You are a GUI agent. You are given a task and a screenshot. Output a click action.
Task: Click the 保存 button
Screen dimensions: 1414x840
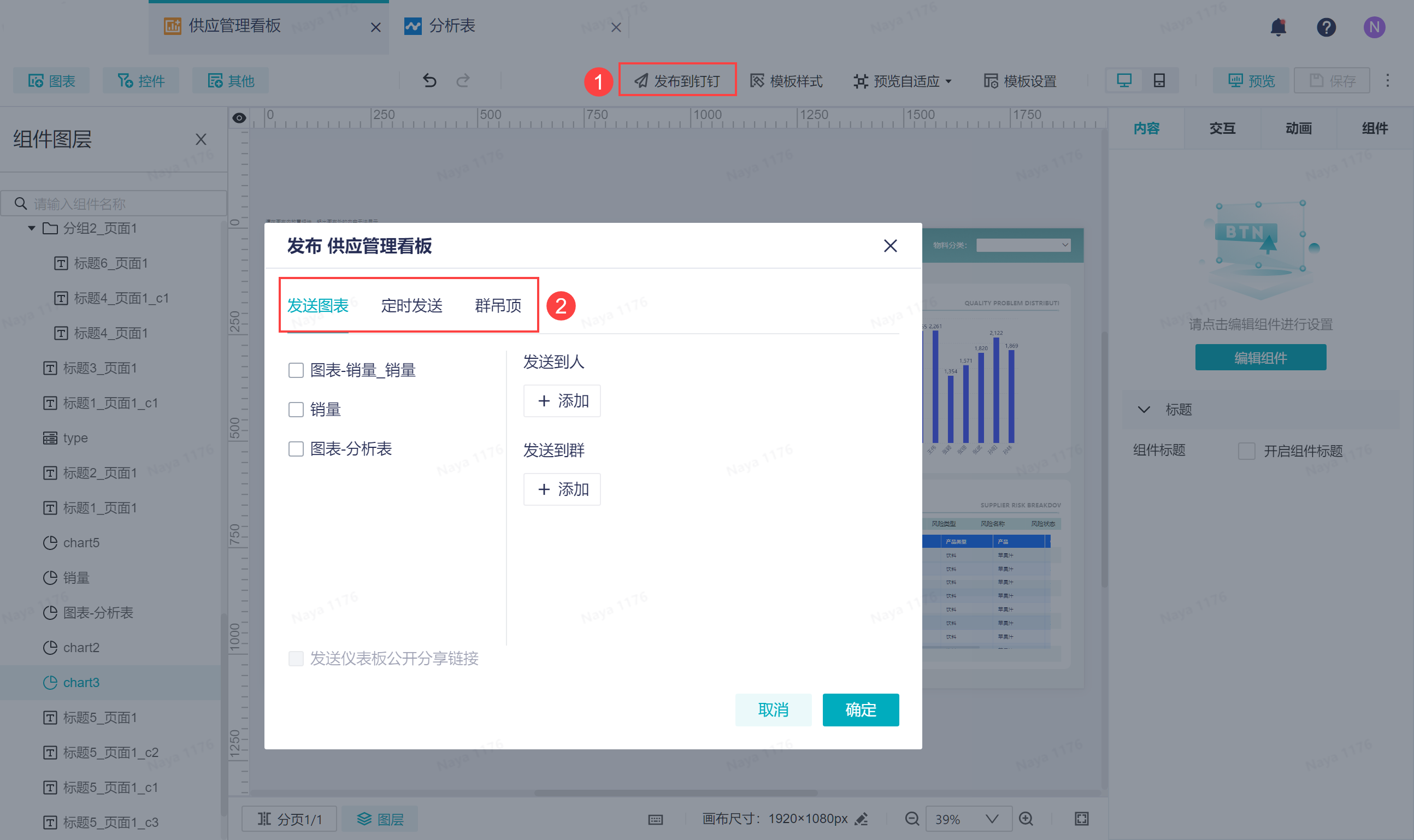point(1331,80)
